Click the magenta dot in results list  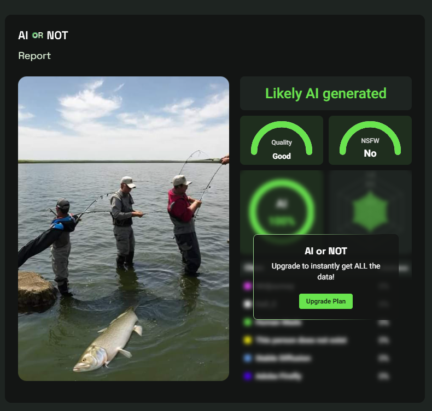247,286
